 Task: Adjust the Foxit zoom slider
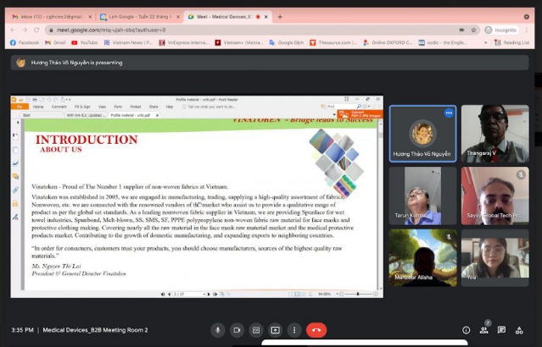[x=359, y=294]
